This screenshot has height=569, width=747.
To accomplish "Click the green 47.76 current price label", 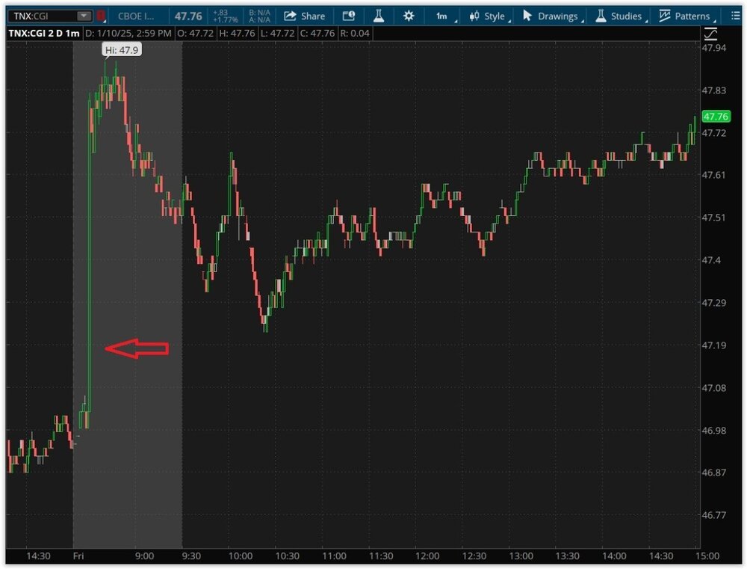I will (716, 117).
